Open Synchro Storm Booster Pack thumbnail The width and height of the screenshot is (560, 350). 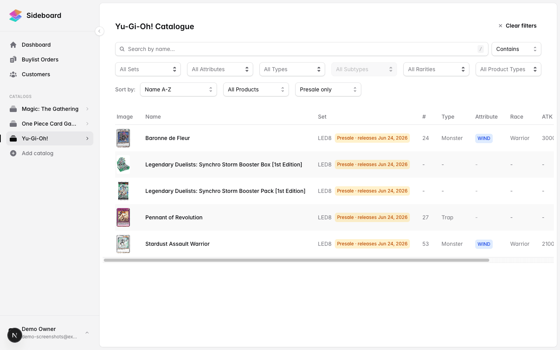pos(123,191)
